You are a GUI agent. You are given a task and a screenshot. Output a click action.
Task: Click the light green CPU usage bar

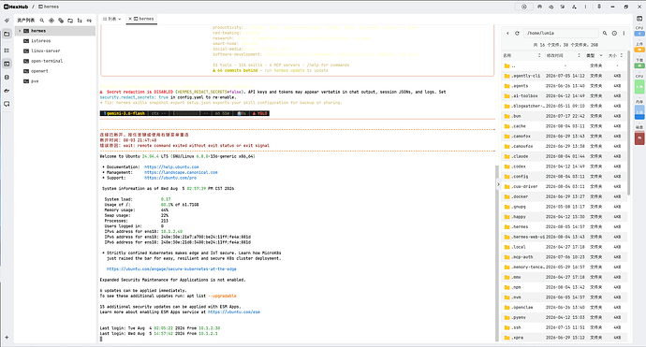(639, 87)
